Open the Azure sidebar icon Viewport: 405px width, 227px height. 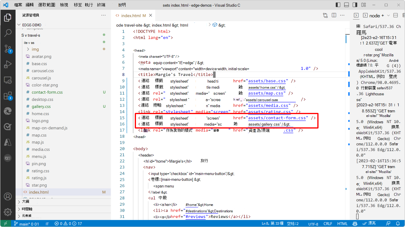click(8, 142)
